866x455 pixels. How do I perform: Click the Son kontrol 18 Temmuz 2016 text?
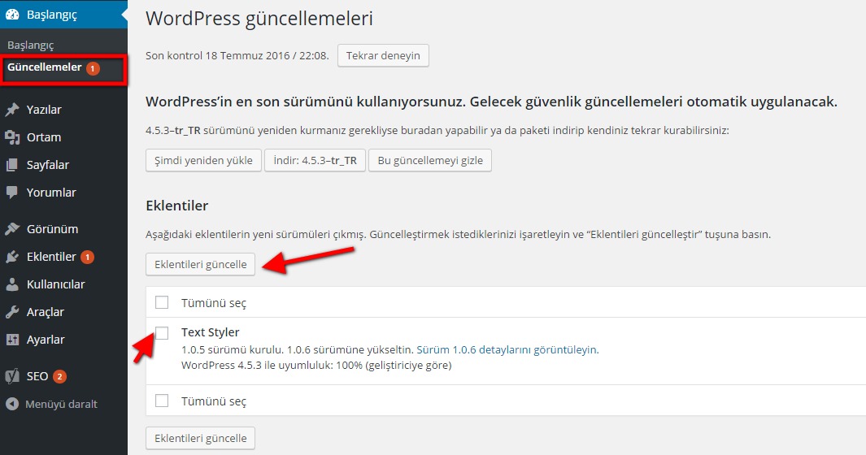coord(237,55)
